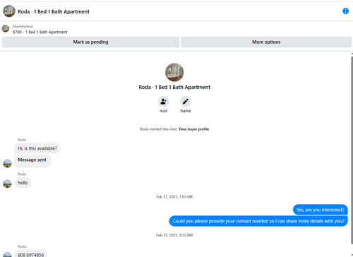Open the View buyer profile link

point(193,129)
